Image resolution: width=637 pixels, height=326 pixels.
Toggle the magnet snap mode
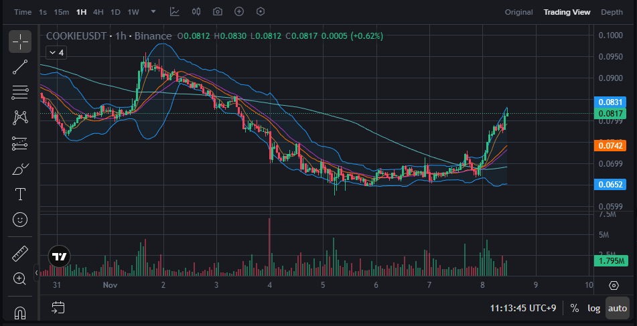(x=20, y=313)
